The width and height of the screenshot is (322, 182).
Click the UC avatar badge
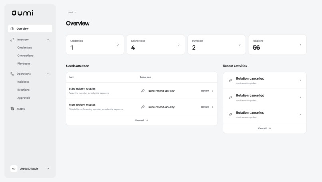click(x=14, y=168)
